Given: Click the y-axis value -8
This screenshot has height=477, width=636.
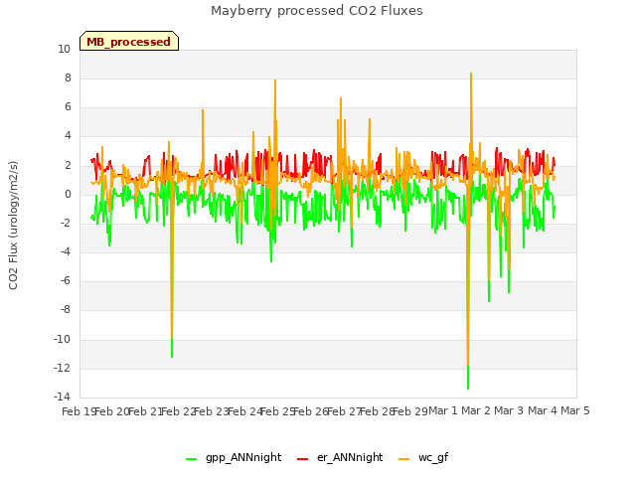Looking at the screenshot, I should point(65,310).
